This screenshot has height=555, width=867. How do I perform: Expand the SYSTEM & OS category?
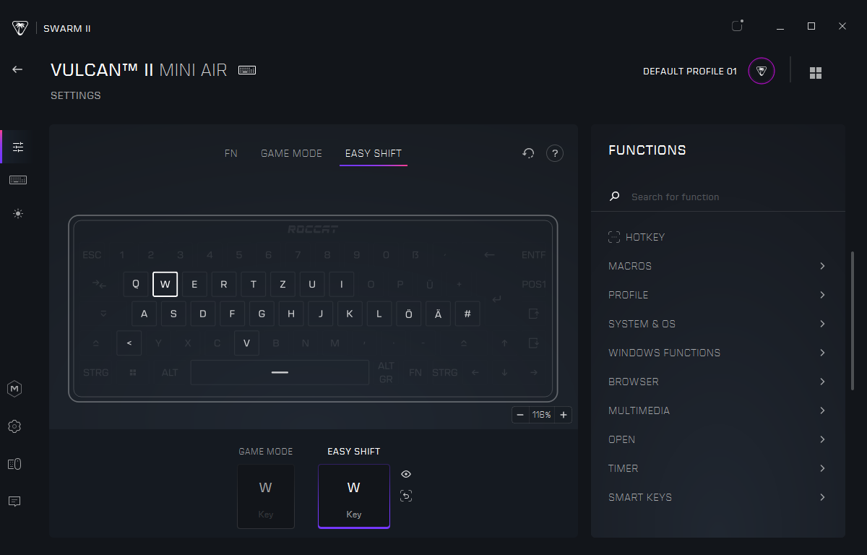pyautogui.click(x=717, y=324)
